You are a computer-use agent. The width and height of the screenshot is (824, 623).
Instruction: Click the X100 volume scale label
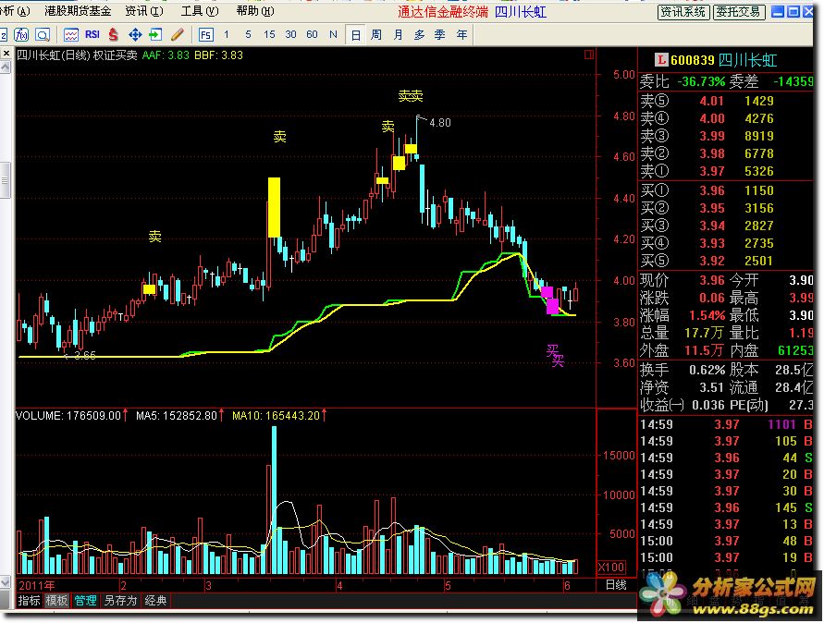(x=611, y=568)
